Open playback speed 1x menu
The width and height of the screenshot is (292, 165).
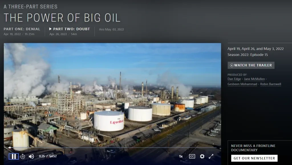(181, 156)
